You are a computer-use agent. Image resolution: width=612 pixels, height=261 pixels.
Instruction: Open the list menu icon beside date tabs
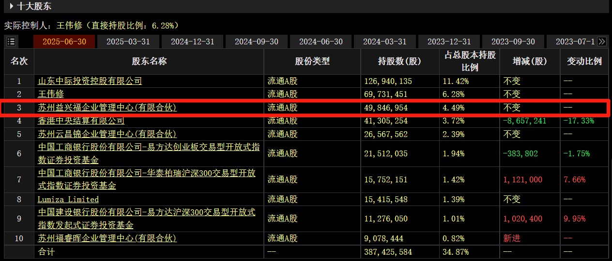click(x=11, y=41)
